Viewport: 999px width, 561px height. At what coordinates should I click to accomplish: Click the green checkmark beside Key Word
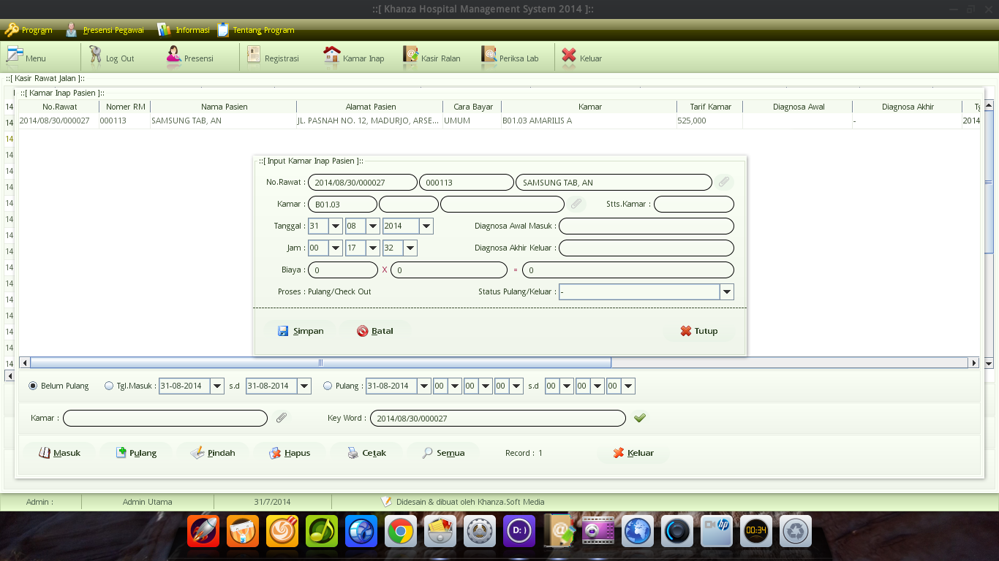click(x=641, y=418)
